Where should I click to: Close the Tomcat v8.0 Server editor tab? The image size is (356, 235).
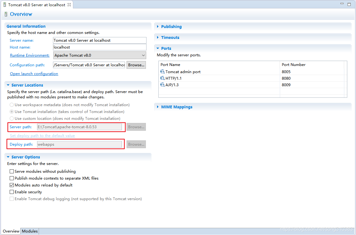click(x=69, y=5)
